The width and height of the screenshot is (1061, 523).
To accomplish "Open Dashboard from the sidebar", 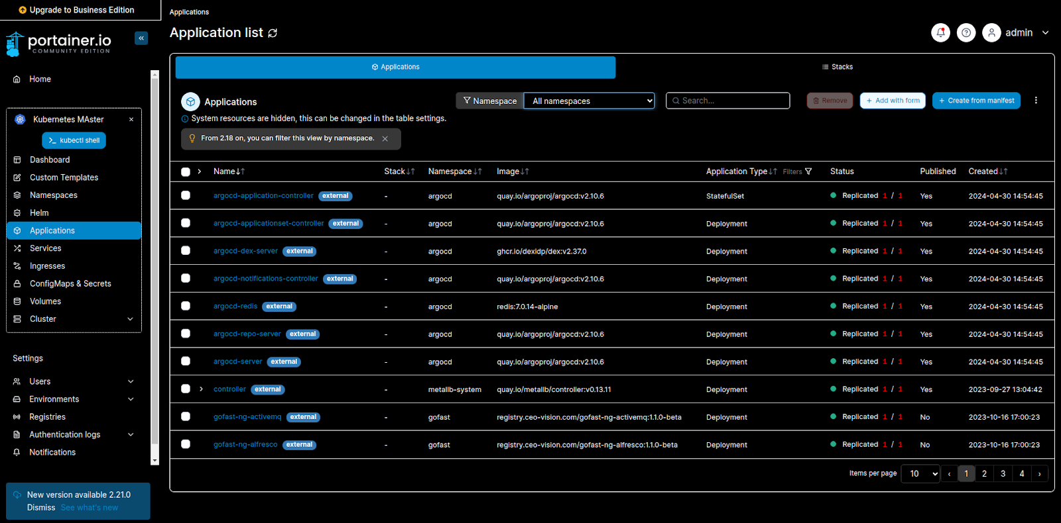I will [50, 160].
